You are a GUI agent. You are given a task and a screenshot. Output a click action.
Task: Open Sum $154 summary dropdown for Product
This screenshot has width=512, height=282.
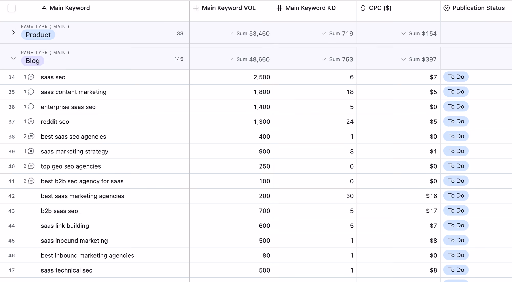pyautogui.click(x=419, y=34)
